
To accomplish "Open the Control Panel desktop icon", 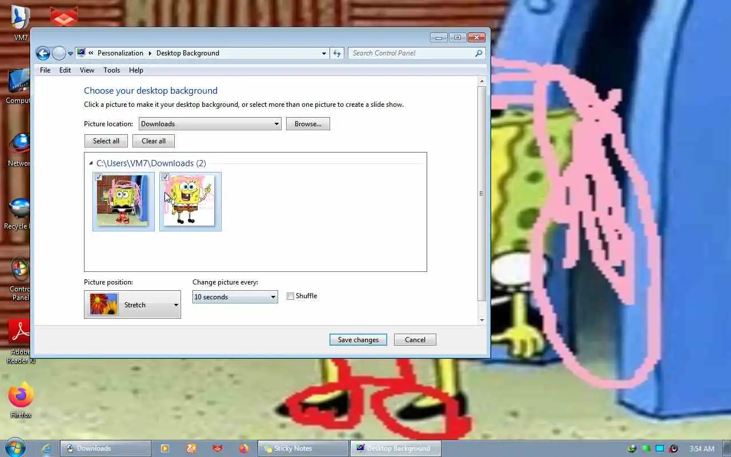I will pos(20,280).
